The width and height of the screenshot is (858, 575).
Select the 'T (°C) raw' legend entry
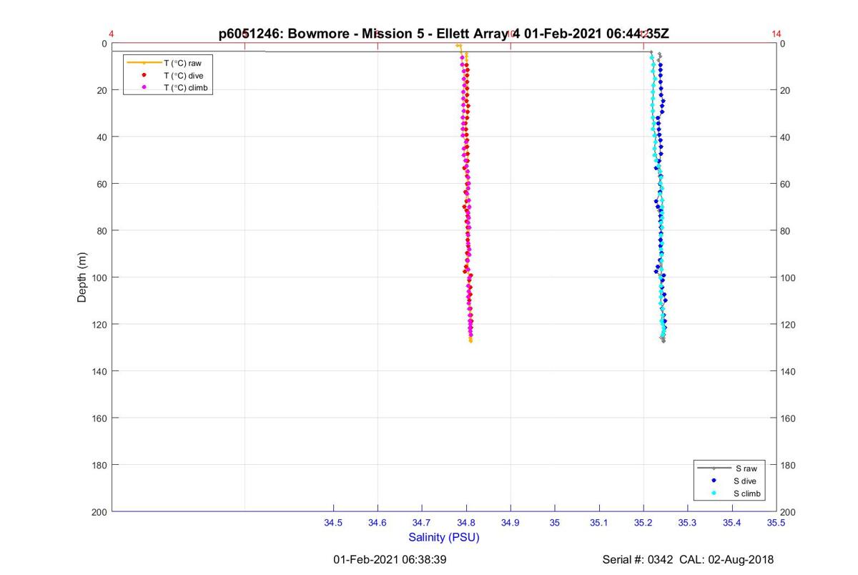pyautogui.click(x=168, y=63)
